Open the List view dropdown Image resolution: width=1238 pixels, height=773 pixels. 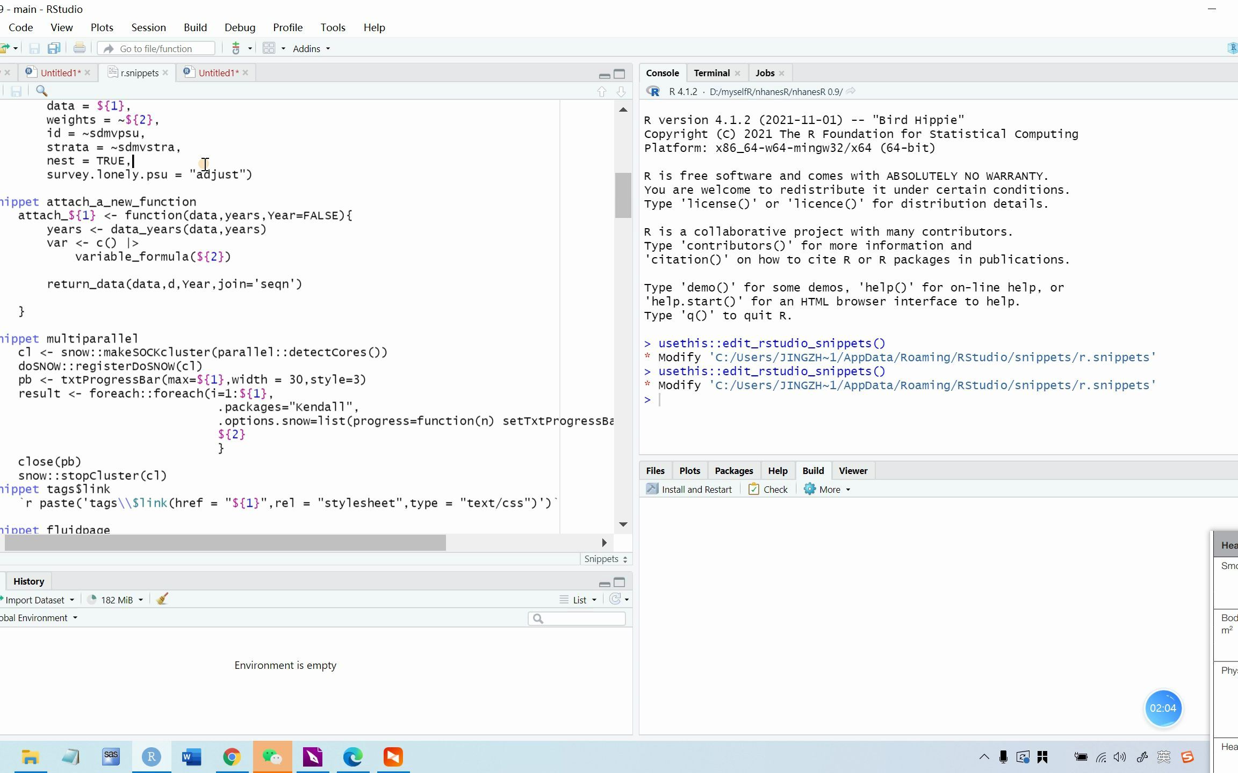(579, 600)
